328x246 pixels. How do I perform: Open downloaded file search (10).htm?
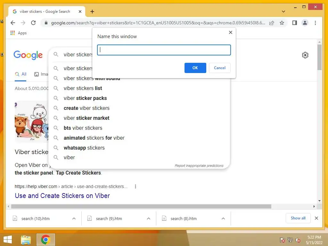coord(36,218)
